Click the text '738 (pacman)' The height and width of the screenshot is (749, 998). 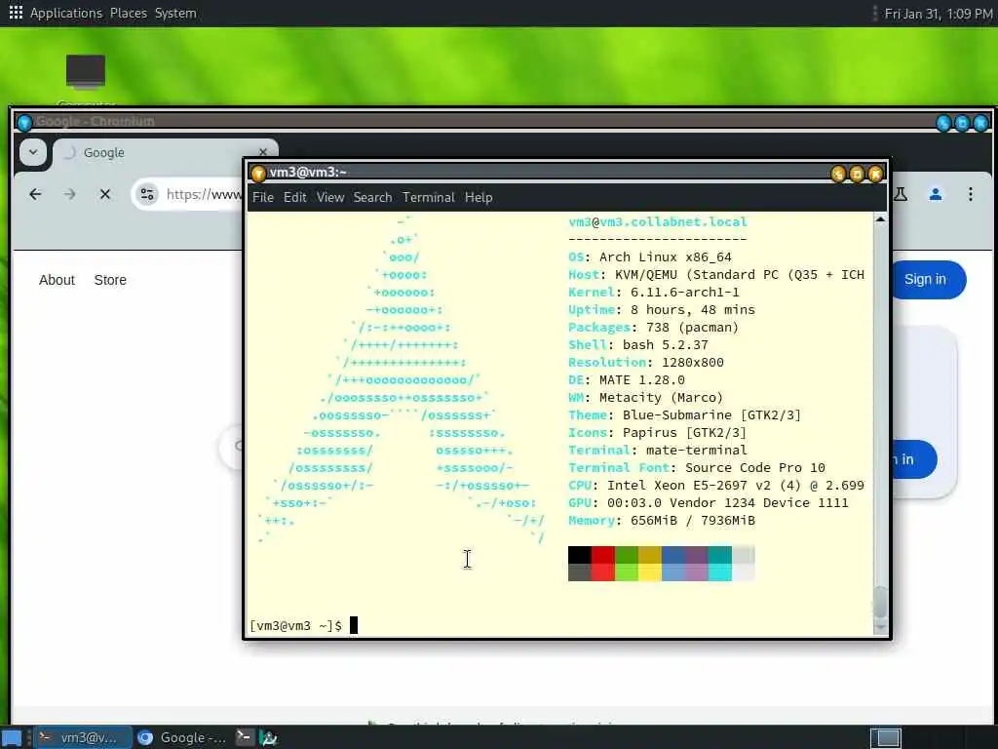(x=693, y=328)
